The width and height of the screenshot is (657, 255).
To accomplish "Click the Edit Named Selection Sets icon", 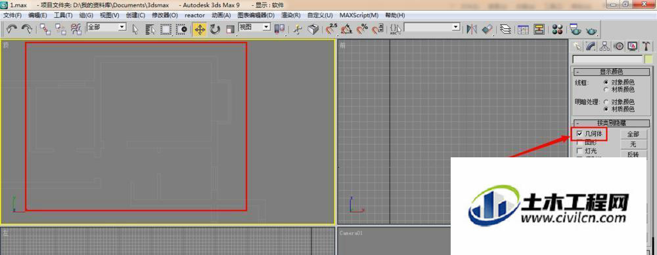I will pos(396,29).
